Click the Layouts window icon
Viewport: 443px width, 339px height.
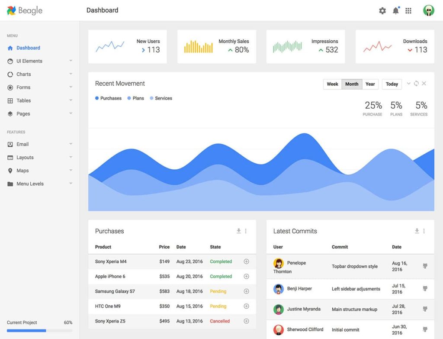coord(10,158)
